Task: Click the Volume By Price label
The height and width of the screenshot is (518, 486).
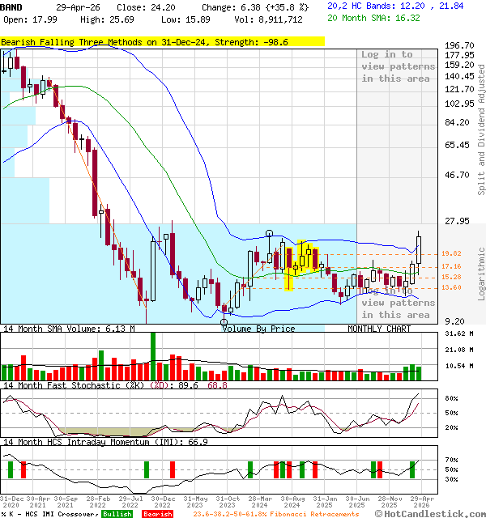Action: pos(258,329)
